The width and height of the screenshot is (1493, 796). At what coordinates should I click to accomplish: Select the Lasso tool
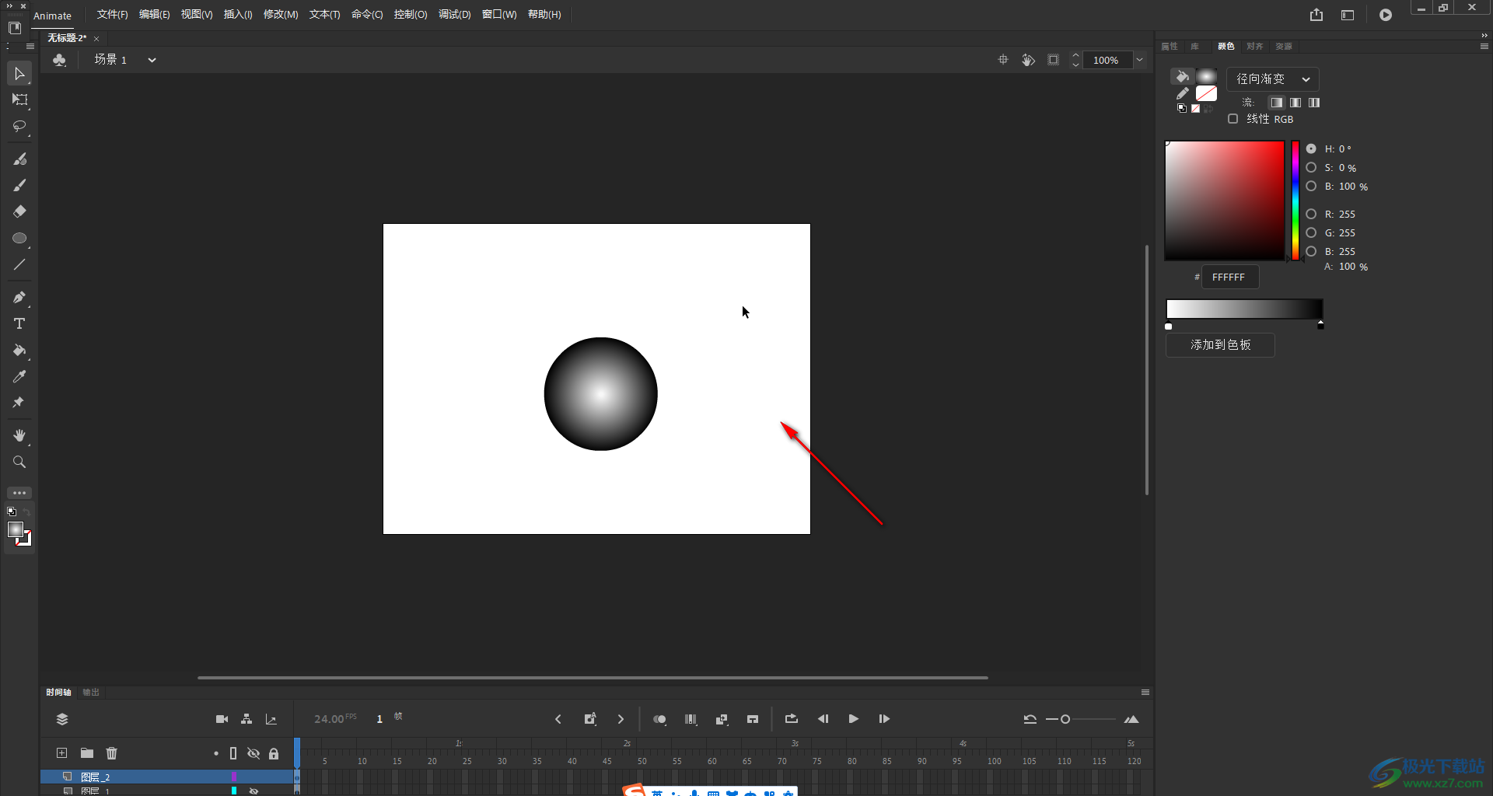point(19,126)
